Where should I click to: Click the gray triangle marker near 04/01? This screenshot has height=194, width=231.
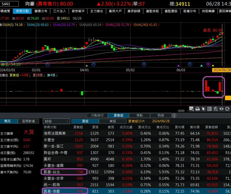point(87,66)
